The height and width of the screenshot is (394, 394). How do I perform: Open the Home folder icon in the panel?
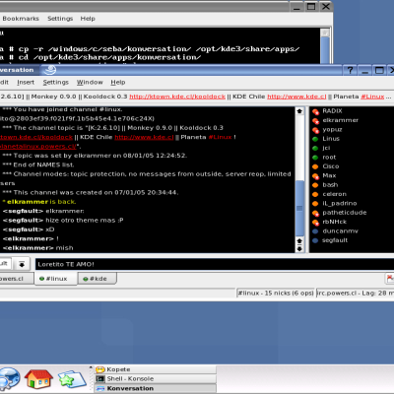(38, 379)
